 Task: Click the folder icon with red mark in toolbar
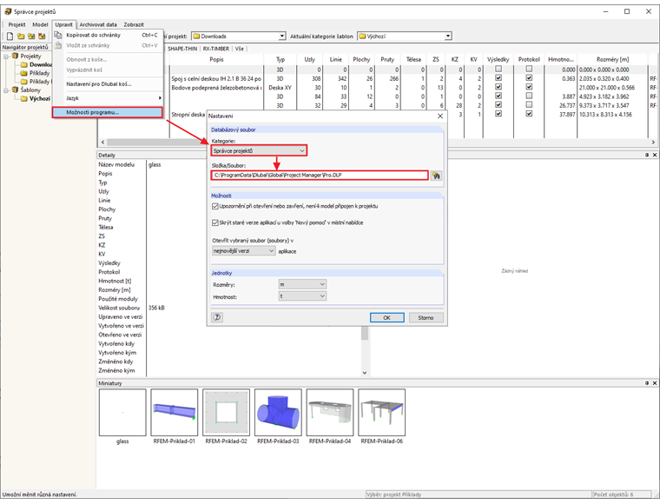point(42,36)
